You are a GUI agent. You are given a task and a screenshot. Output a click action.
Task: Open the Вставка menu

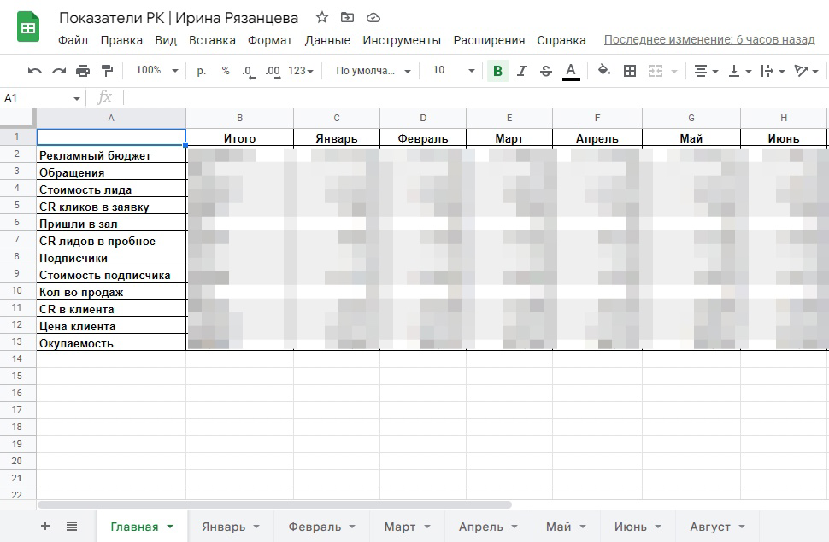(212, 40)
